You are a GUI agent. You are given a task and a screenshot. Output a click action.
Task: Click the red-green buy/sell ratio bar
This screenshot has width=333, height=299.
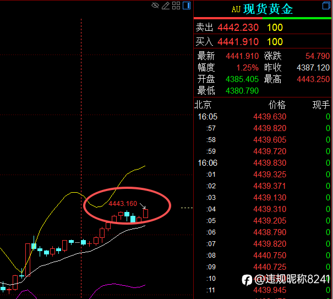tap(263, 18)
